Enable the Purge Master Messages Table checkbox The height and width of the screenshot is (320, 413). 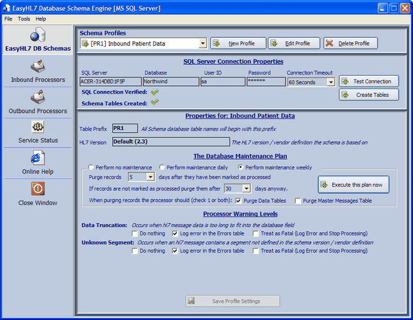[x=298, y=201]
